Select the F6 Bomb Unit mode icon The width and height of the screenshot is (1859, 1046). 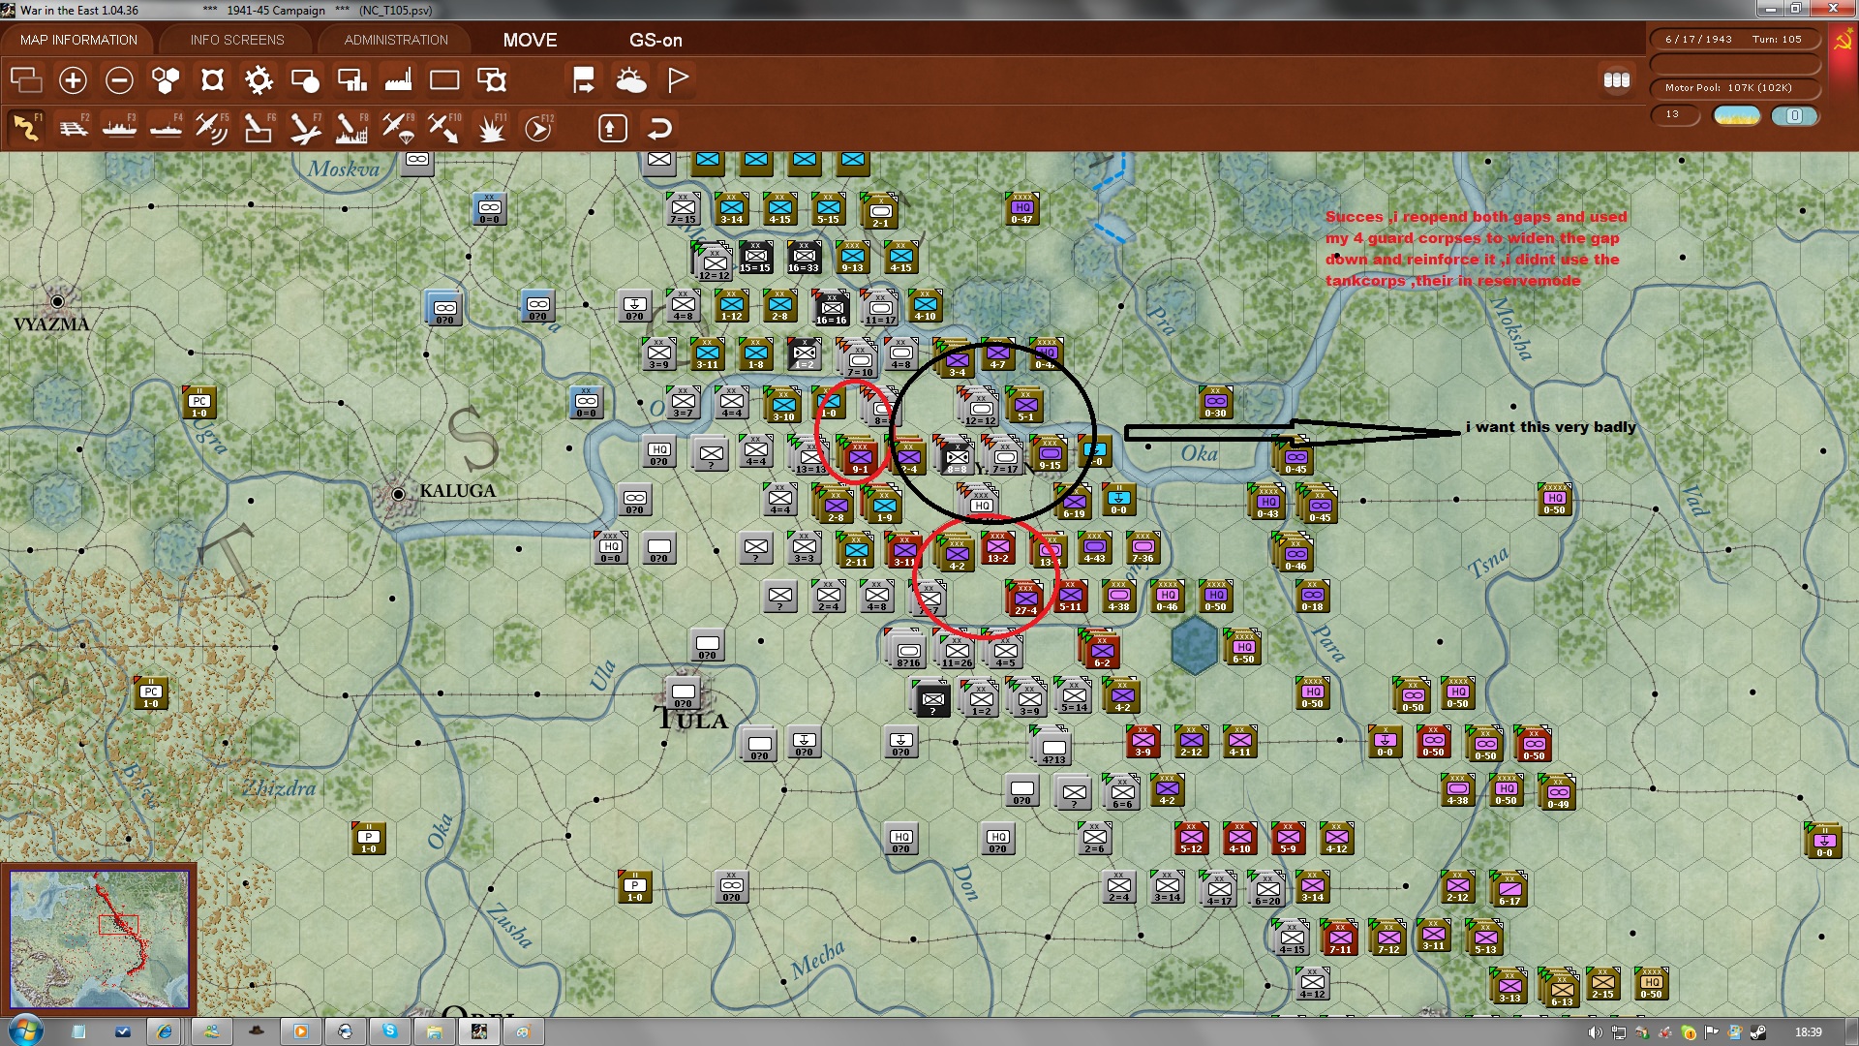[x=259, y=128]
